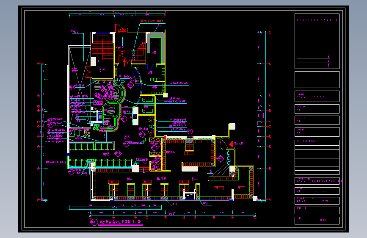The height and width of the screenshot is (238, 367).
Task: Select the red entrance triangle marker
Action: (x=231, y=144)
